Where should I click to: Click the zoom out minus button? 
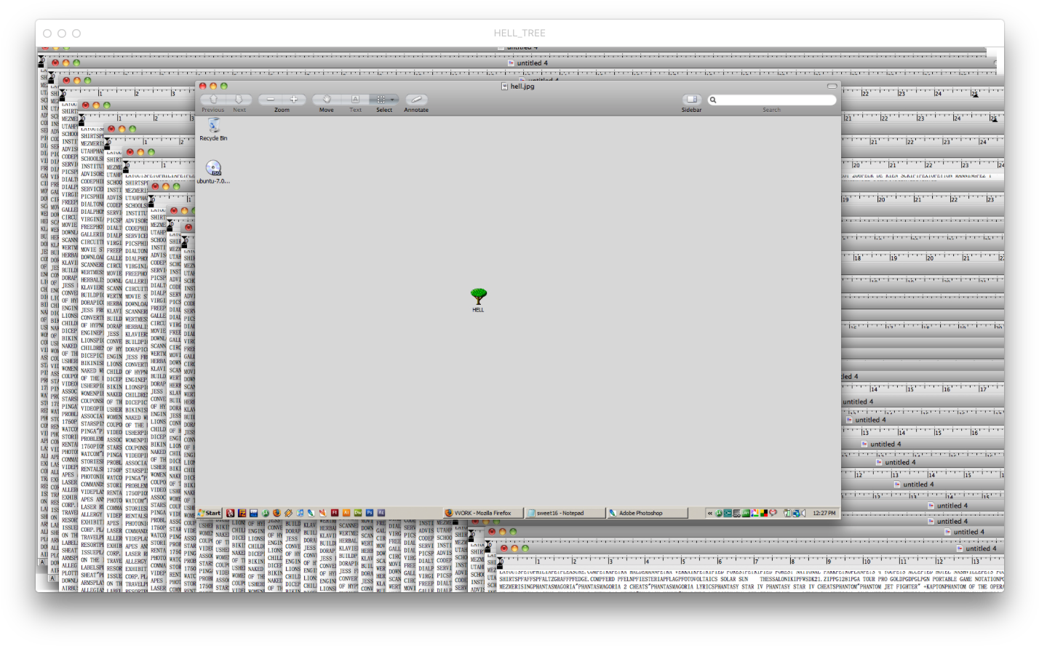coord(271,100)
